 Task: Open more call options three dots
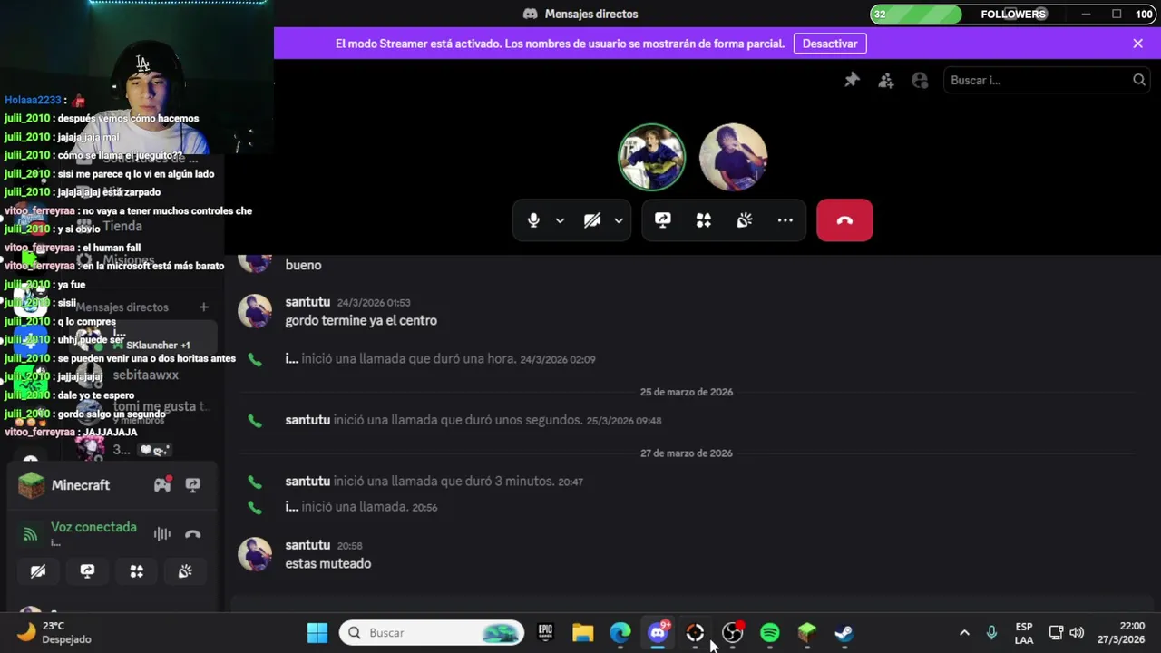785,220
